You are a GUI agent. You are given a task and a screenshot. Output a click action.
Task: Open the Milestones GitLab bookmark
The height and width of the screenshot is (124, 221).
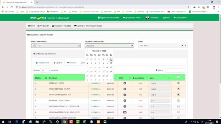(52, 11)
